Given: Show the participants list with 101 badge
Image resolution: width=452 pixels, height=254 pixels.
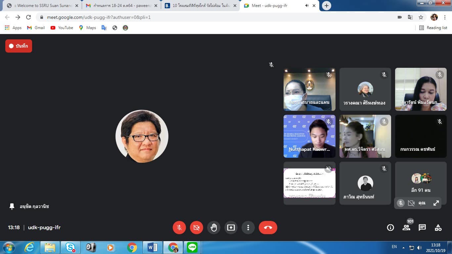Looking at the screenshot, I should tap(406, 227).
